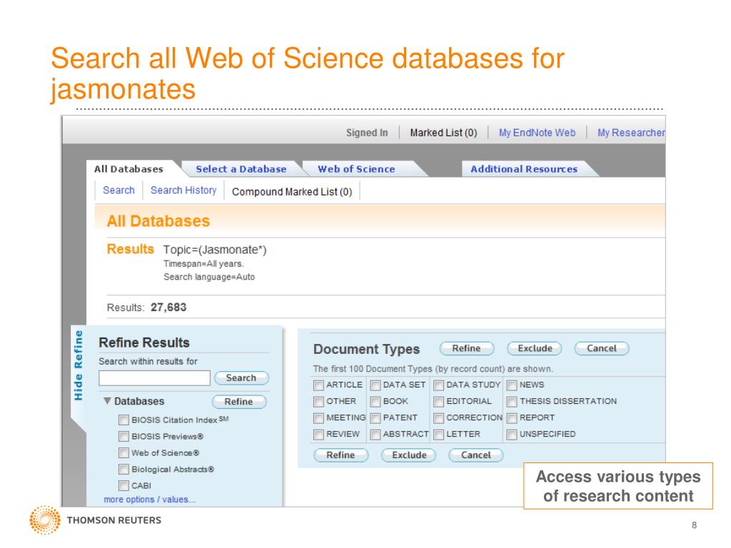Tick the BIOSIS Citation Index checkbox
Screen dimensions: 731x548
coord(123,420)
